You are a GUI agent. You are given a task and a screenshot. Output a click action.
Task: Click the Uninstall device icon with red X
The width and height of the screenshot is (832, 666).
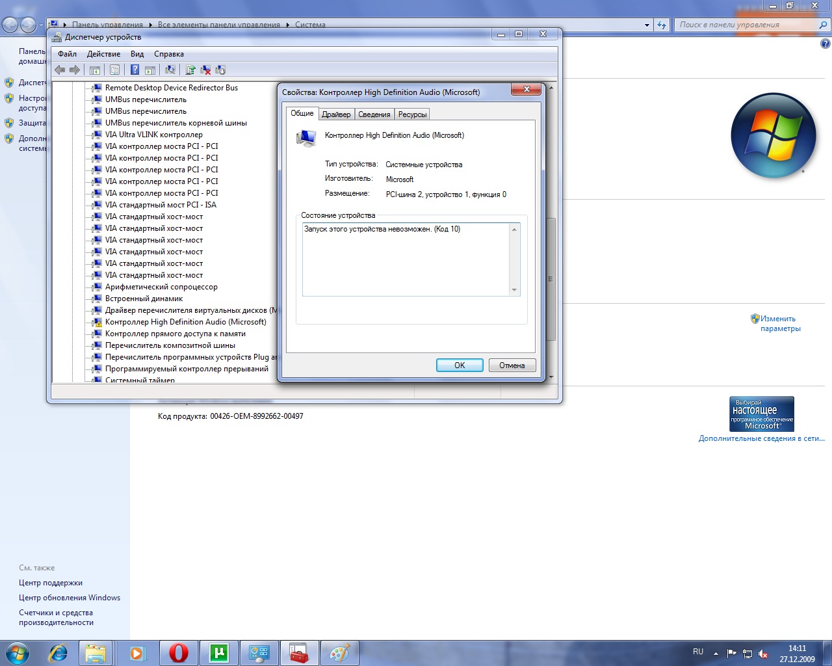pos(205,70)
